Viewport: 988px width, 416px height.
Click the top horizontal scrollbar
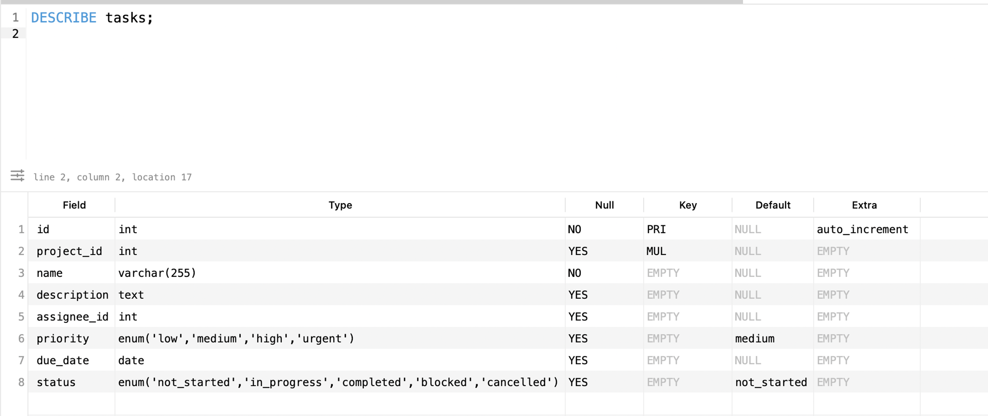tap(371, 2)
